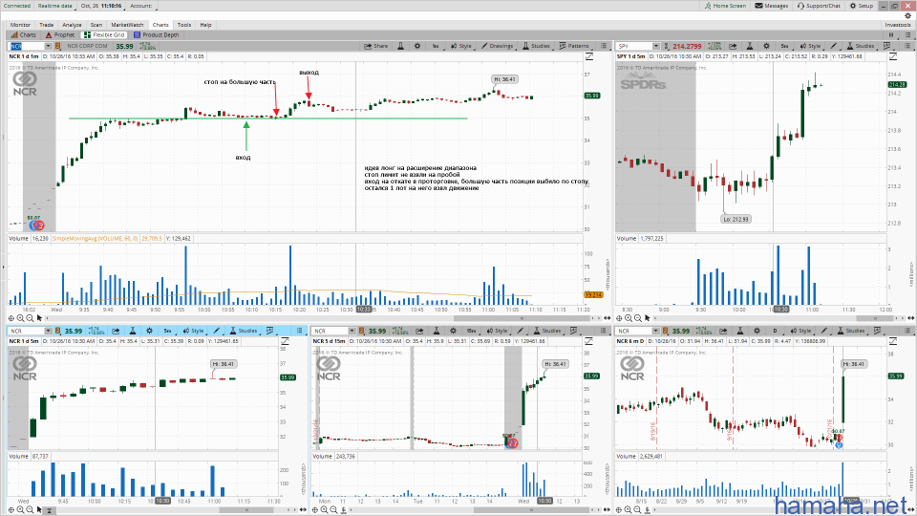Screen dimensions: 917x516
Task: Click the SPY symbol input field
Action: pyautogui.click(x=634, y=46)
